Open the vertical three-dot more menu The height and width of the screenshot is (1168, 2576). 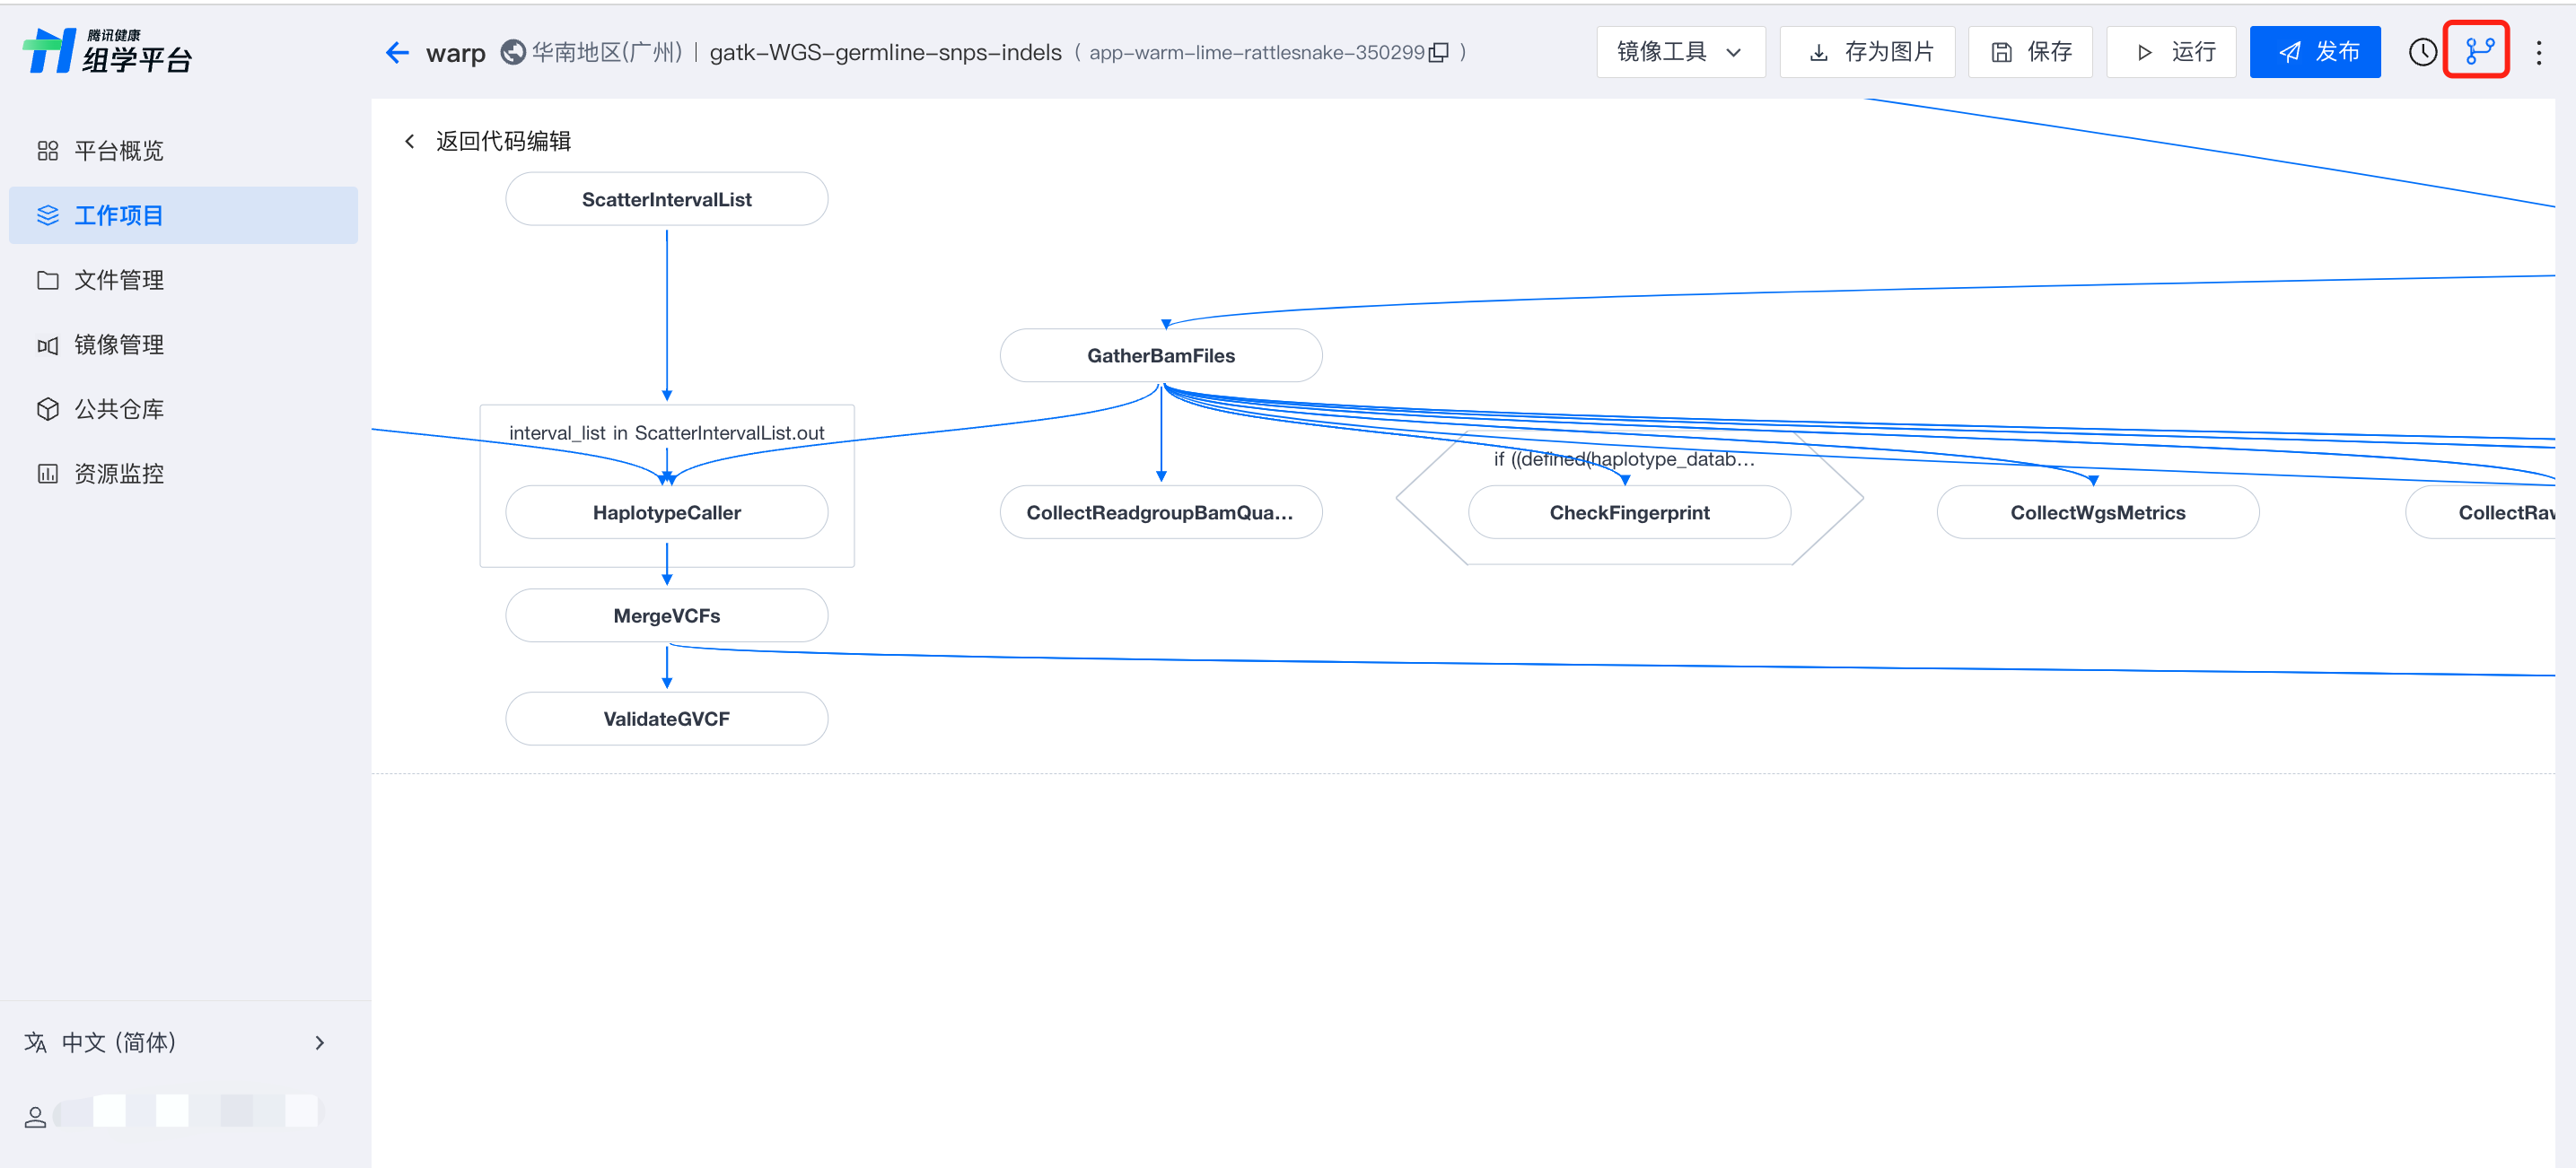pyautogui.click(x=2538, y=52)
